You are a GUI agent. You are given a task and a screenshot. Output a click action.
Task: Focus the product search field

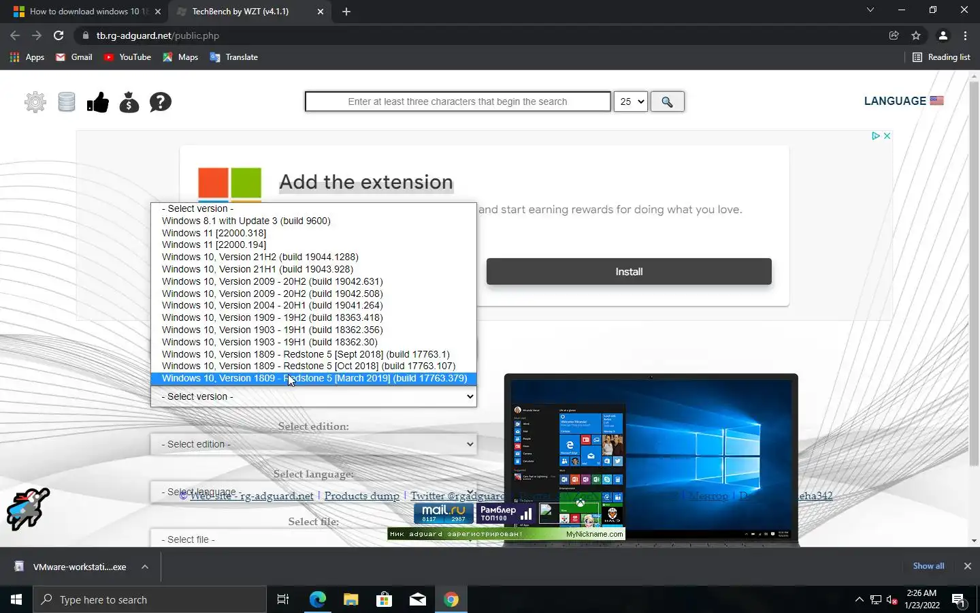click(x=458, y=101)
